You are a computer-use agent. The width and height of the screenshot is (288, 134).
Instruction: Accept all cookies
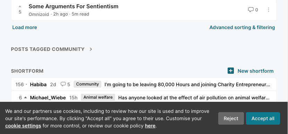coord(263,118)
